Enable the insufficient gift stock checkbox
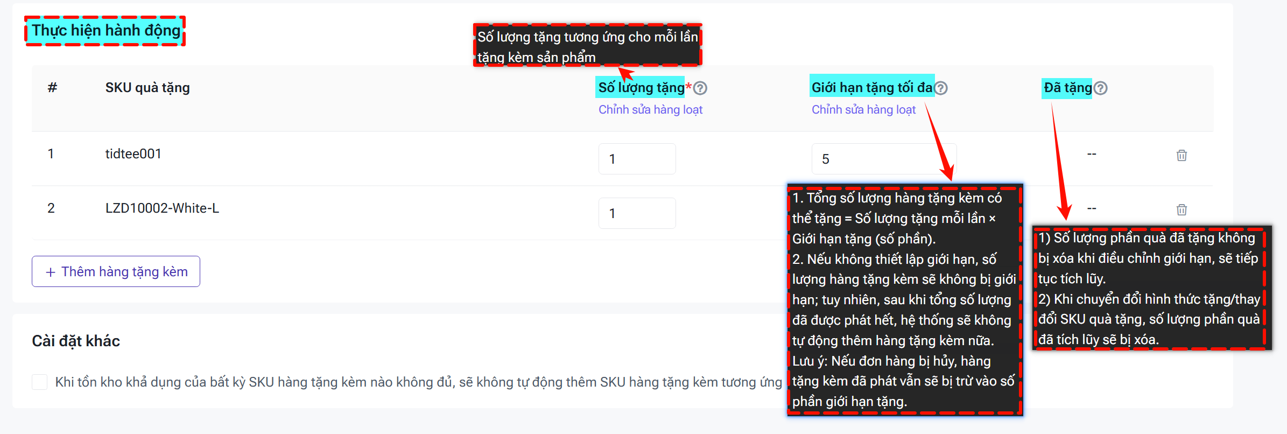Viewport: 1287px width, 434px height. point(40,382)
